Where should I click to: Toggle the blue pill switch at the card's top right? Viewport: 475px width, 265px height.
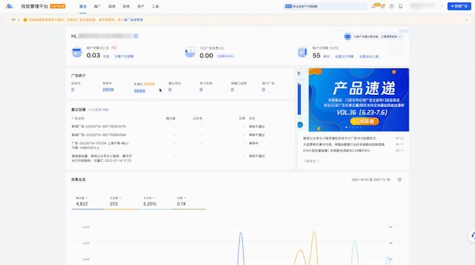347,37
